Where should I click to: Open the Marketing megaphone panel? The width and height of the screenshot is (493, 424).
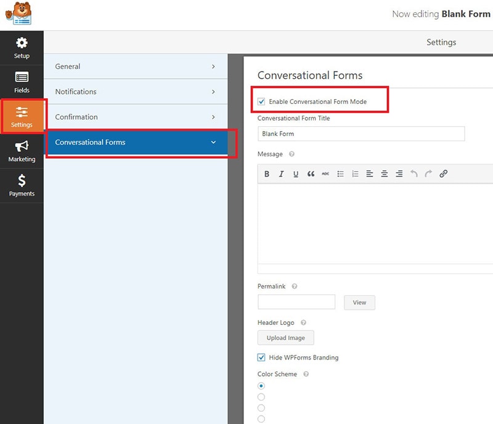(22, 151)
